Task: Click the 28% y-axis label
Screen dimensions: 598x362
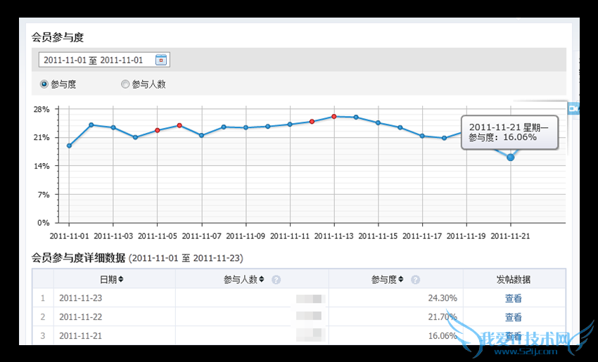Action: [42, 110]
